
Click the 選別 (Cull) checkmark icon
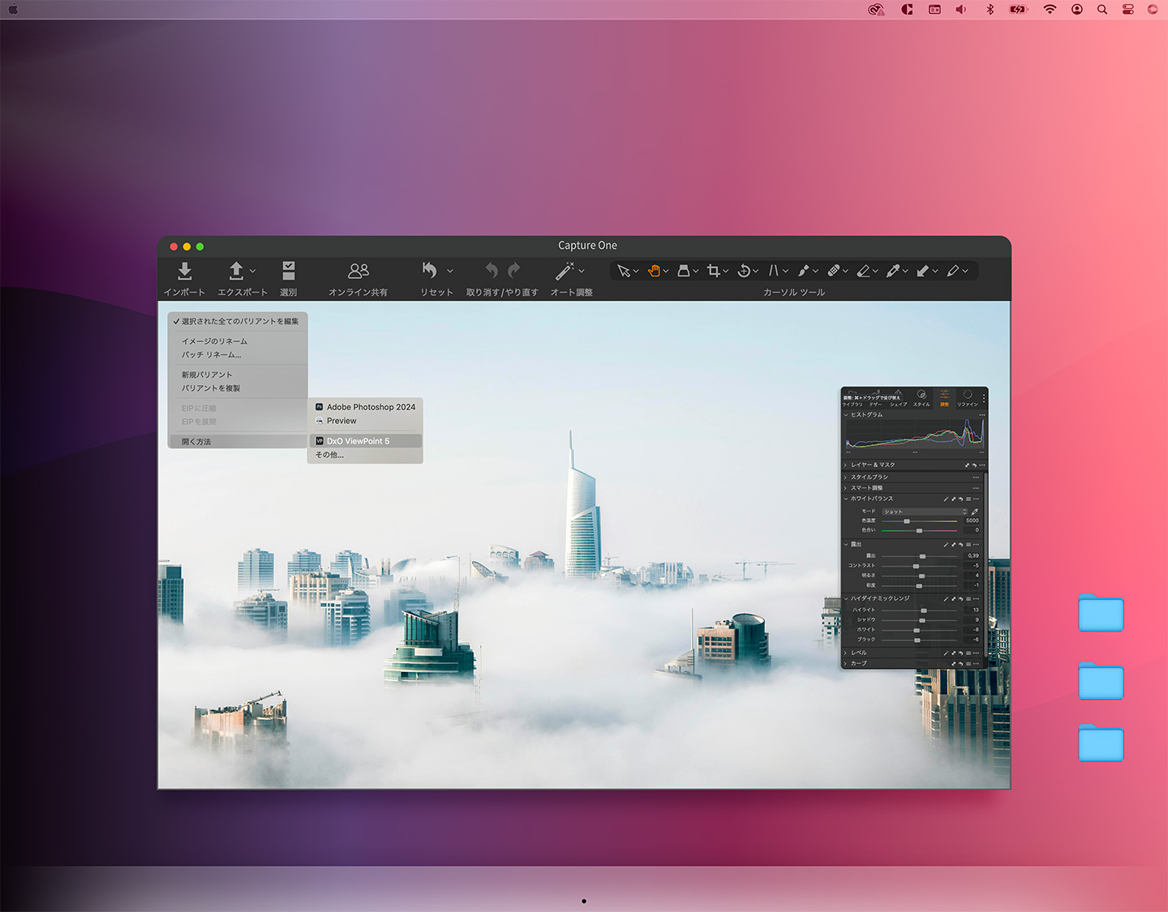(x=288, y=271)
